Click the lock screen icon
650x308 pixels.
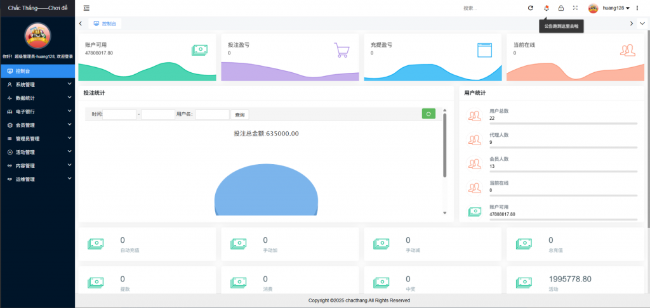coord(560,8)
